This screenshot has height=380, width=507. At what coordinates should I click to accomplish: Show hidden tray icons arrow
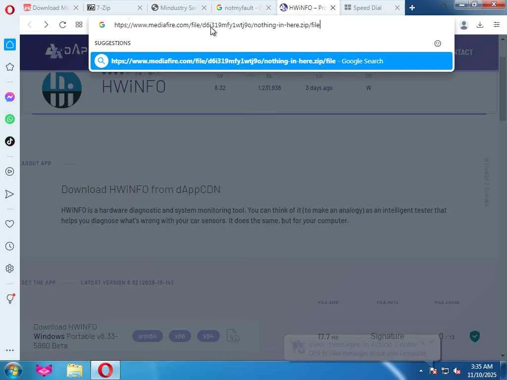point(421,371)
